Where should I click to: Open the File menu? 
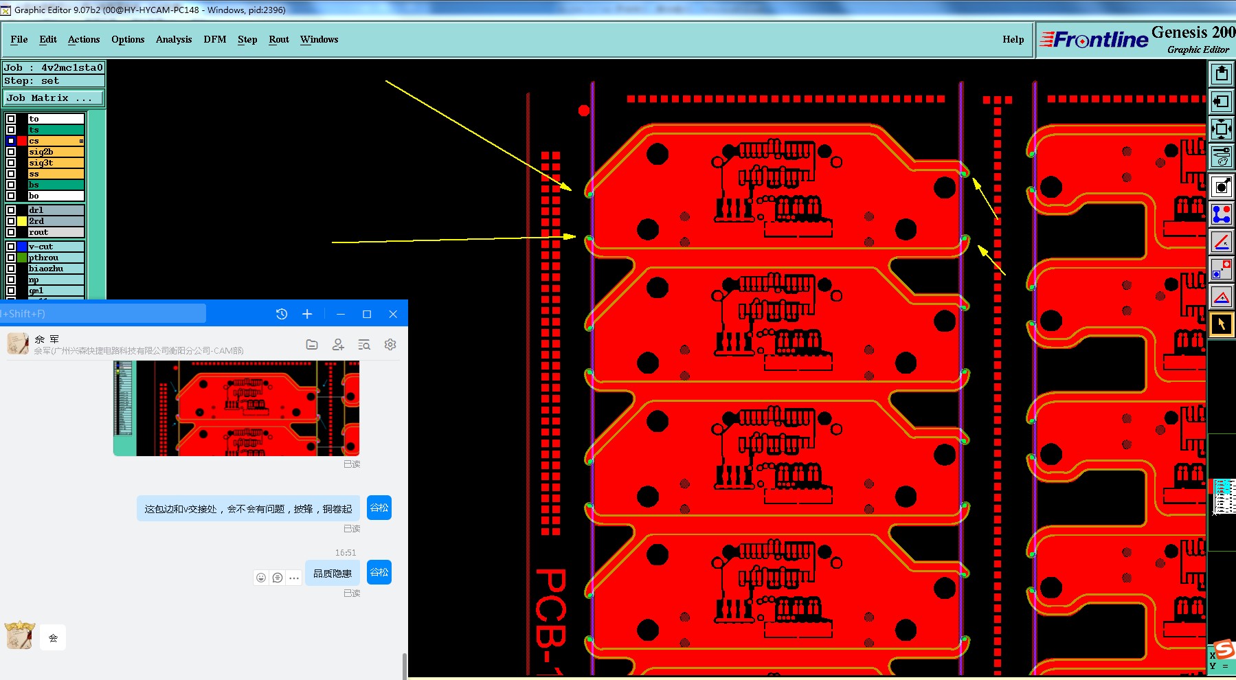(x=19, y=39)
